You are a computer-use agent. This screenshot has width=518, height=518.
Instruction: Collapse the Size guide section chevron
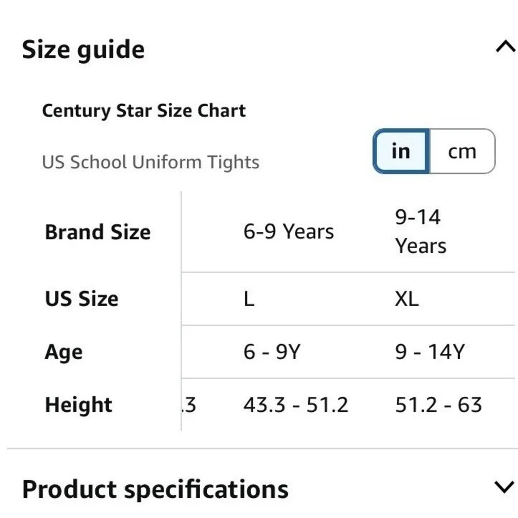pos(506,46)
